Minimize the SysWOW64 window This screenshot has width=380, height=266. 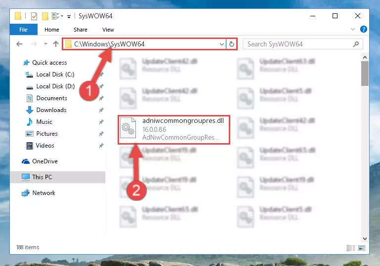313,16
